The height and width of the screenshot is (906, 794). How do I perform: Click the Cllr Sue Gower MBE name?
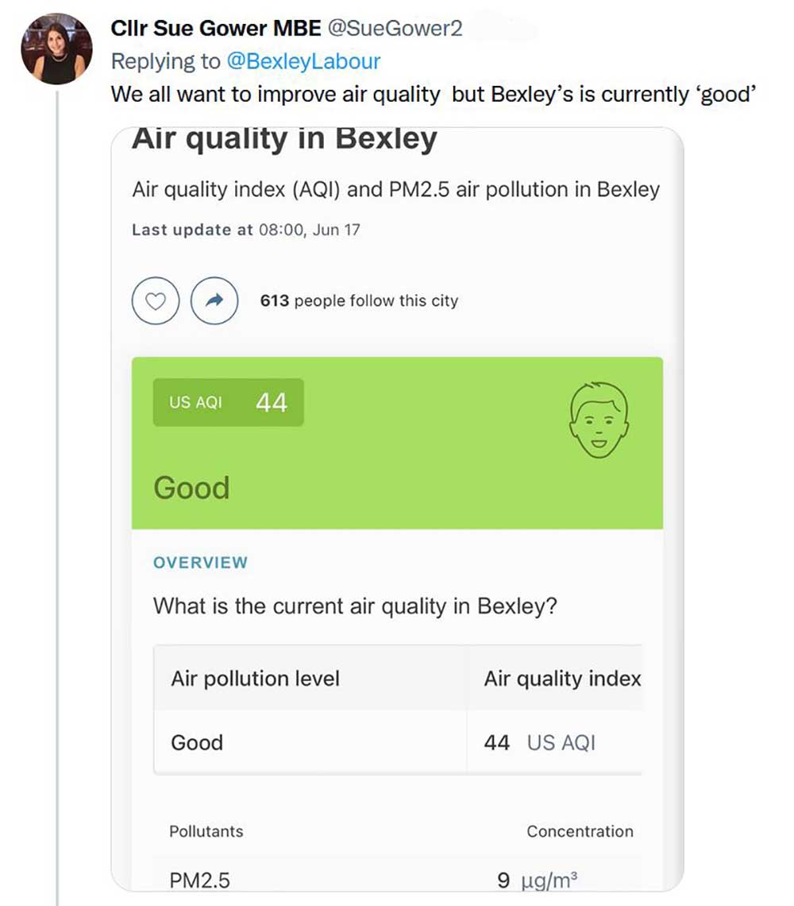pyautogui.click(x=216, y=29)
